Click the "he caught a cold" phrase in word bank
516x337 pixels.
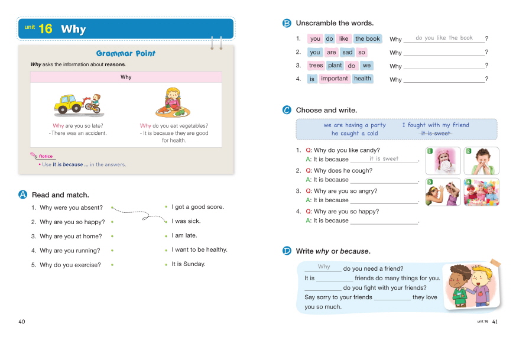point(355,134)
